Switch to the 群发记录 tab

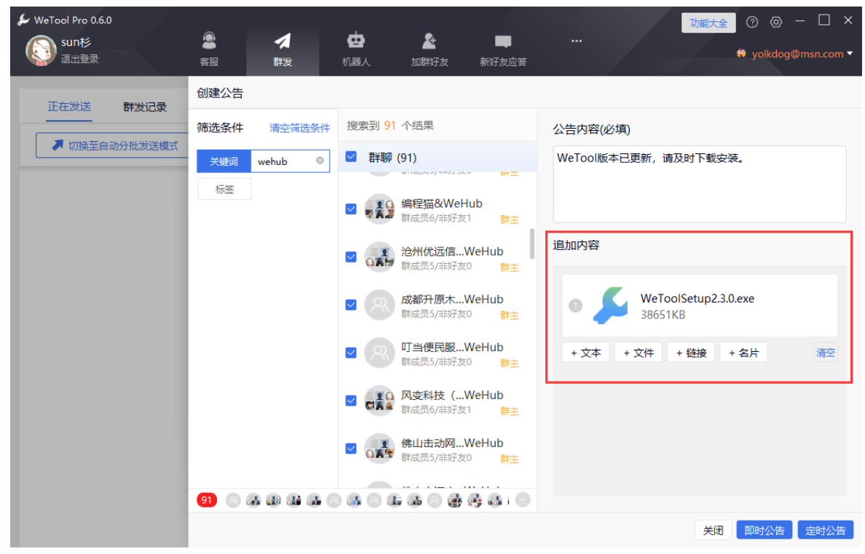click(x=145, y=107)
